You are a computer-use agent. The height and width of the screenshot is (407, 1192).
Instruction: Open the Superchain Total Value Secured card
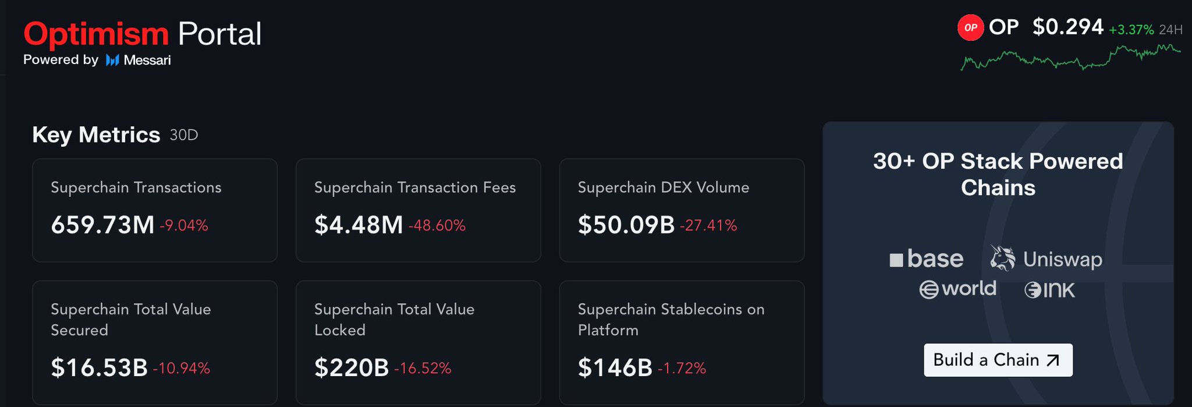point(155,342)
